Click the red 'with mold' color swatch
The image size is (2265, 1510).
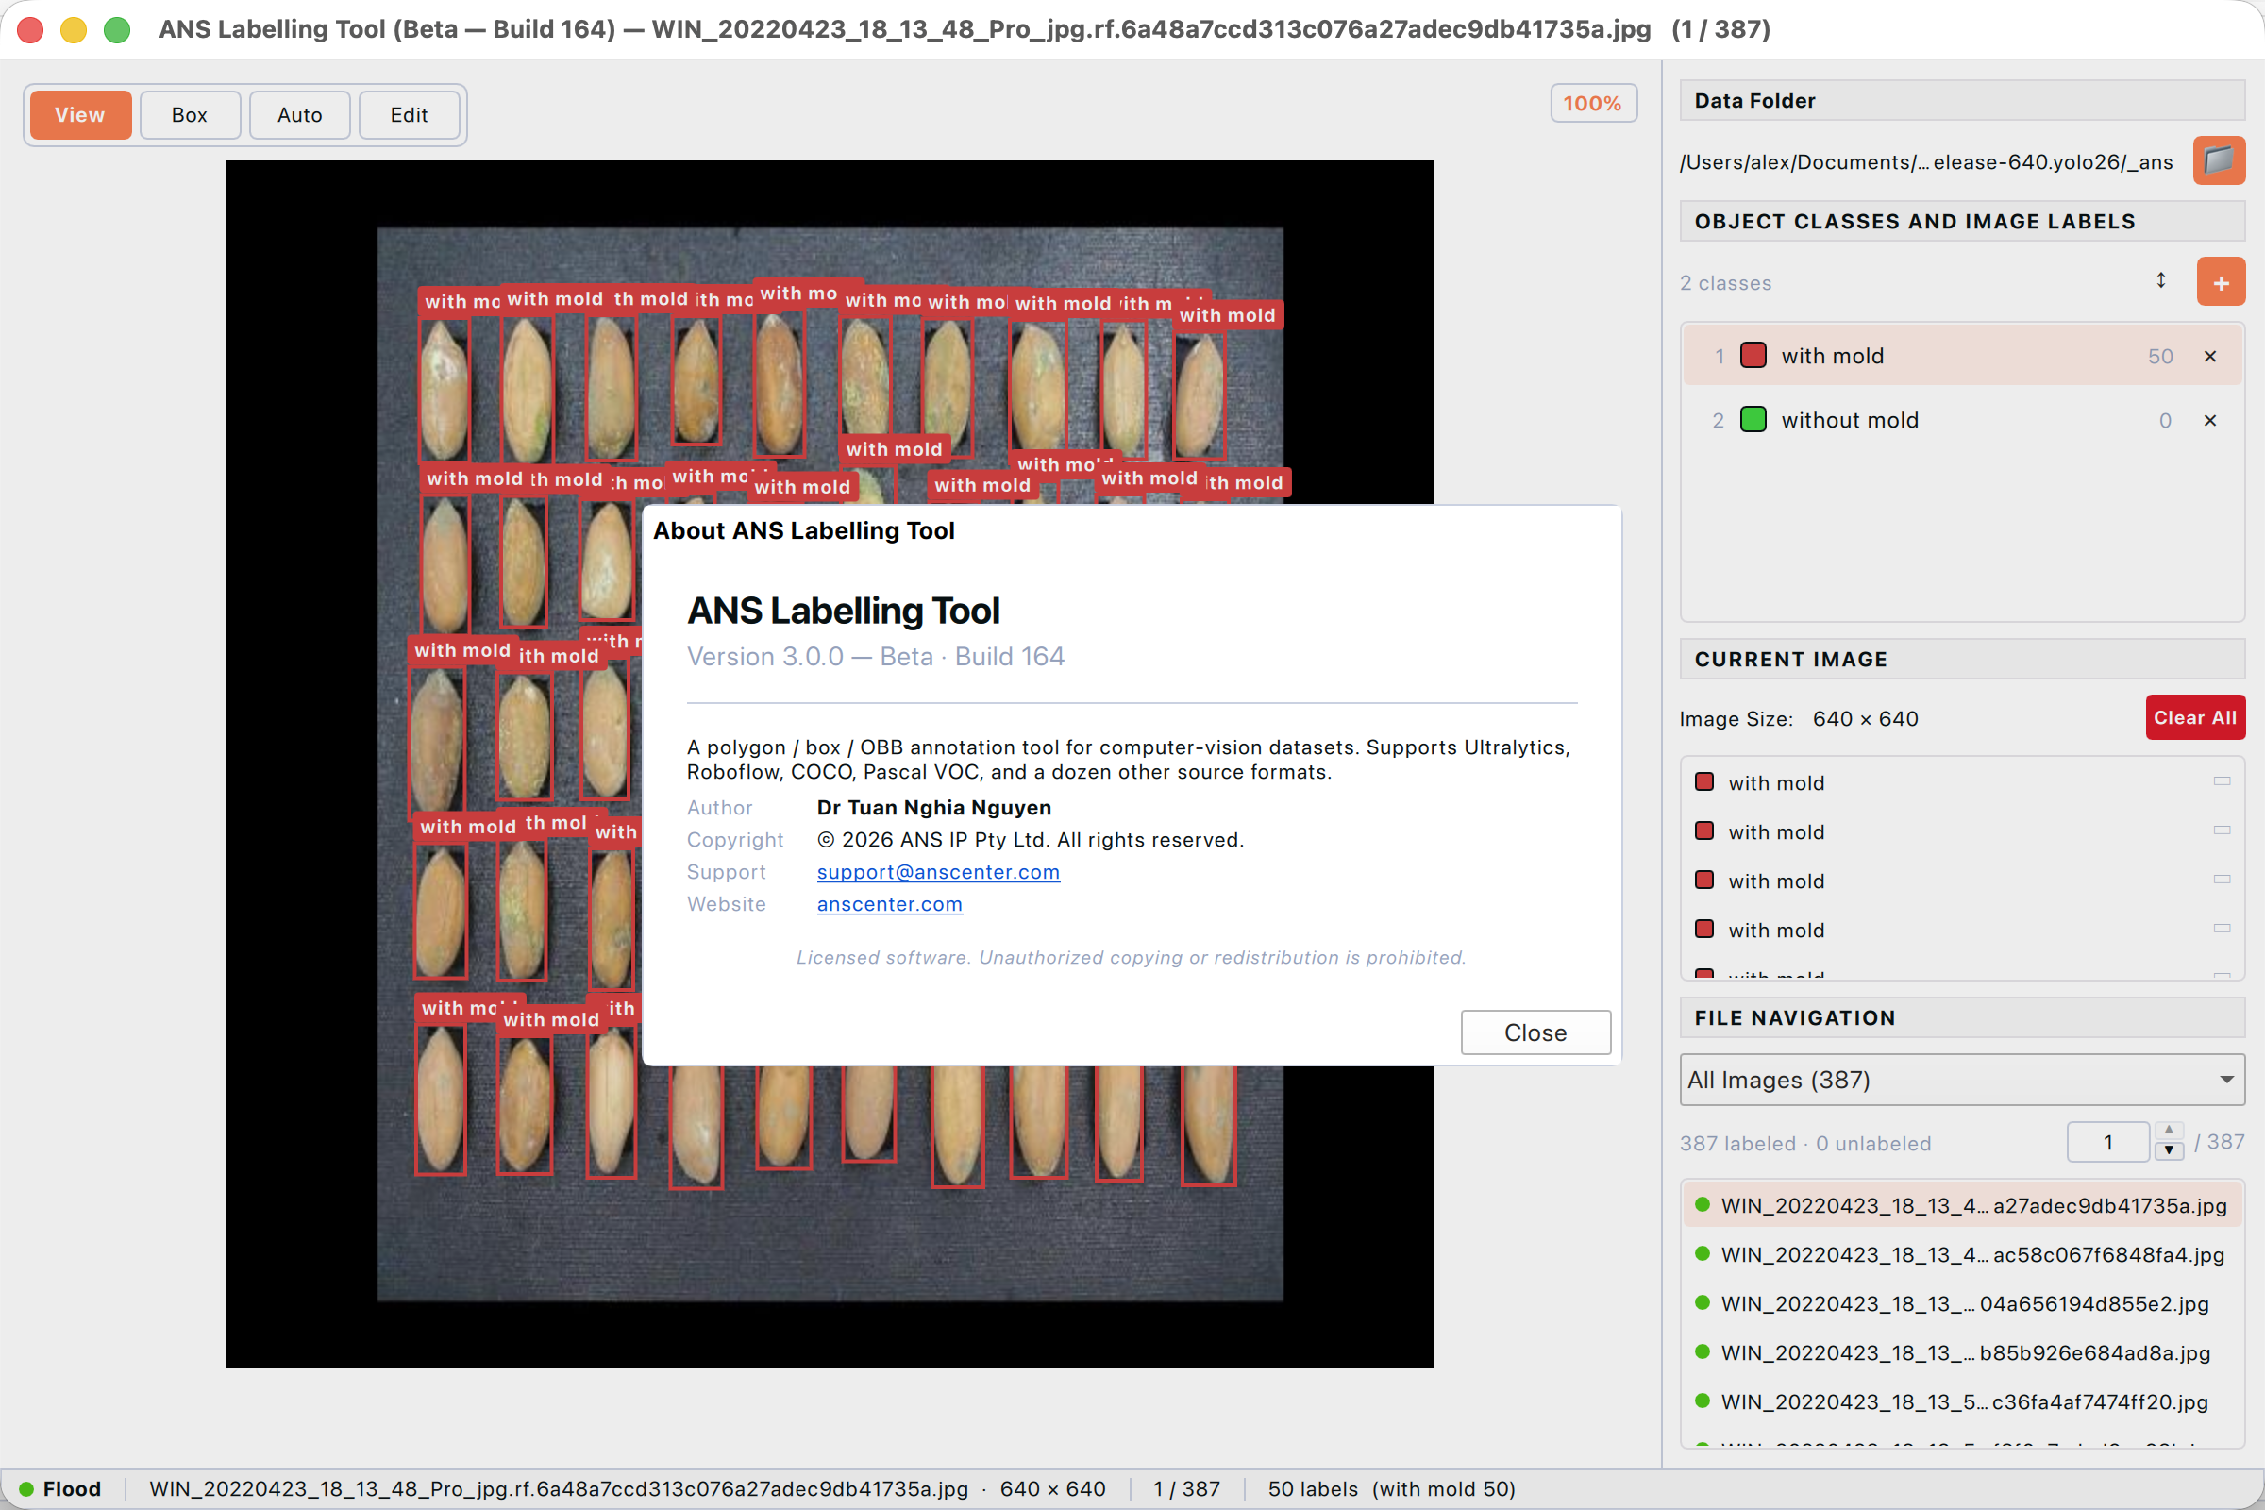click(x=1753, y=356)
